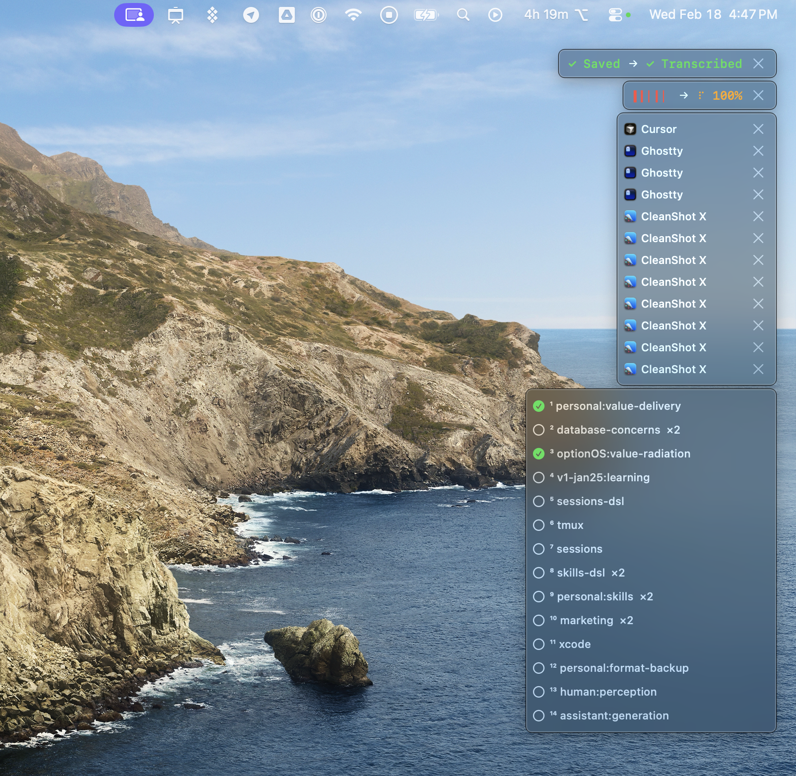
Task: Click the battery charging icon
Action: point(426,15)
